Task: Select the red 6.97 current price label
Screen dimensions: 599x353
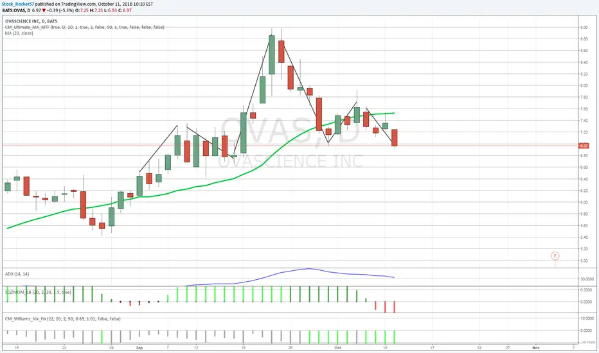Action: (x=584, y=146)
